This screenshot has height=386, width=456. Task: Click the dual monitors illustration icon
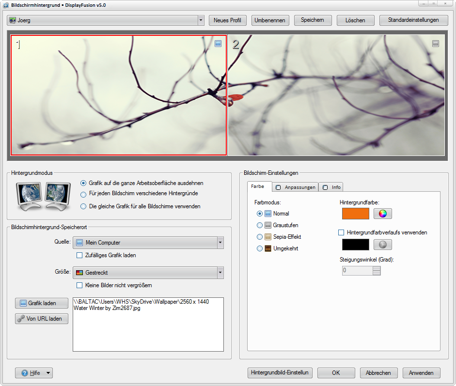[44, 196]
